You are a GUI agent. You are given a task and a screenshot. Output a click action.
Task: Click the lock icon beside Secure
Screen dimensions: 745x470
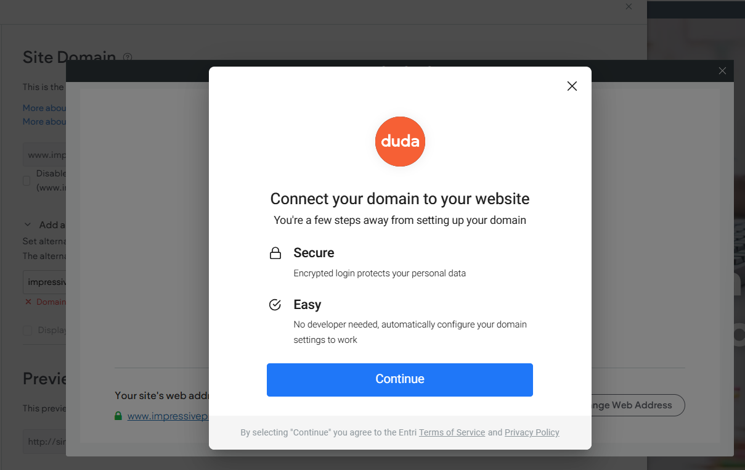[x=275, y=254]
